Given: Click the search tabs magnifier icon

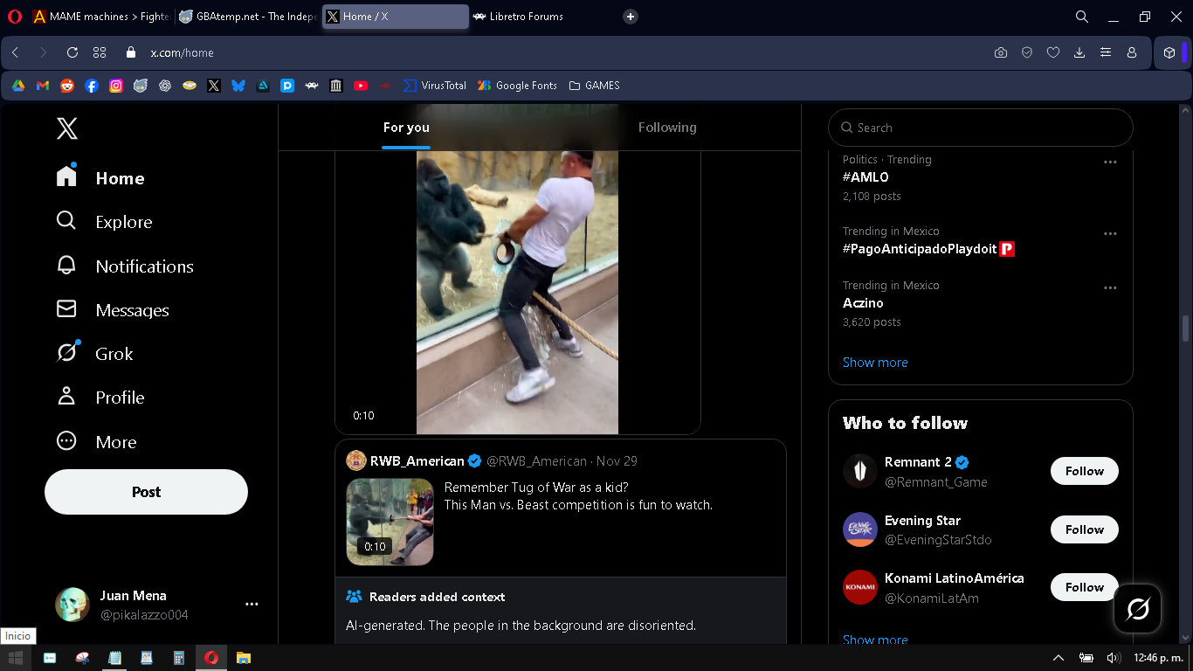Looking at the screenshot, I should pyautogui.click(x=1082, y=17).
